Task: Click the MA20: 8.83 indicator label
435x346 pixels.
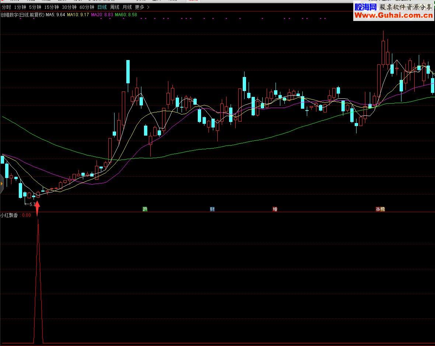Action: coord(102,15)
